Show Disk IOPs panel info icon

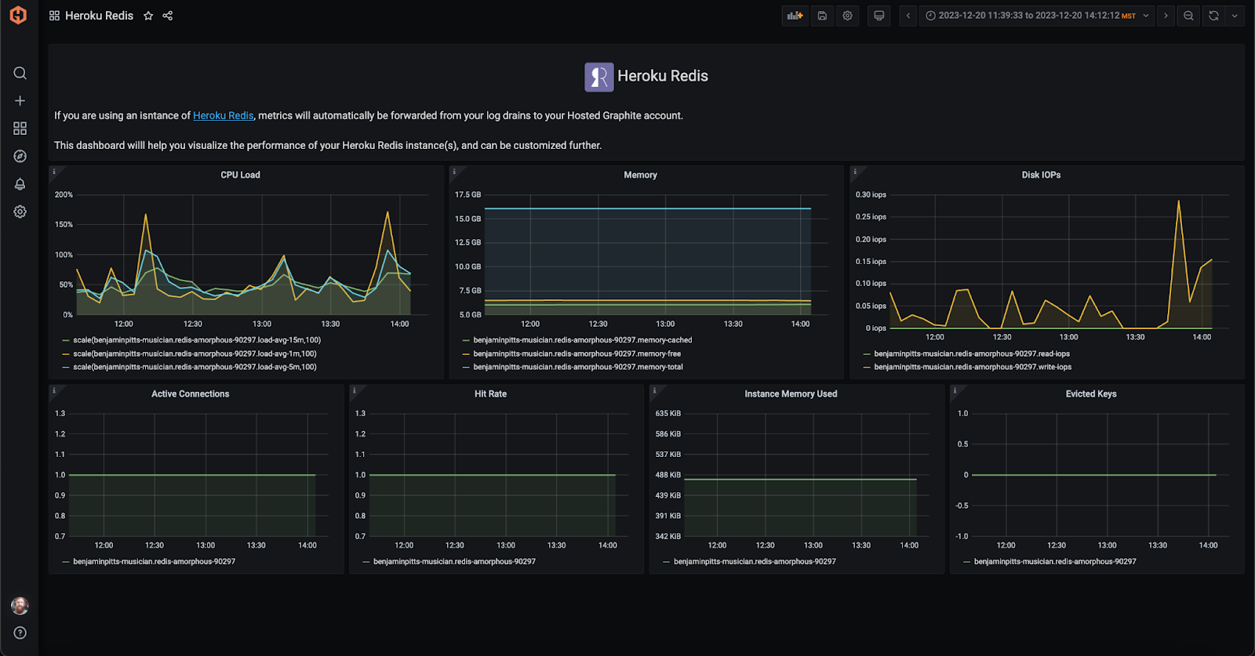[x=855, y=171]
